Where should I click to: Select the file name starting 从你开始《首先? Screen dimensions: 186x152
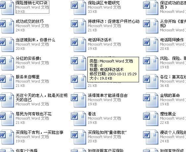[x=173, y=23]
